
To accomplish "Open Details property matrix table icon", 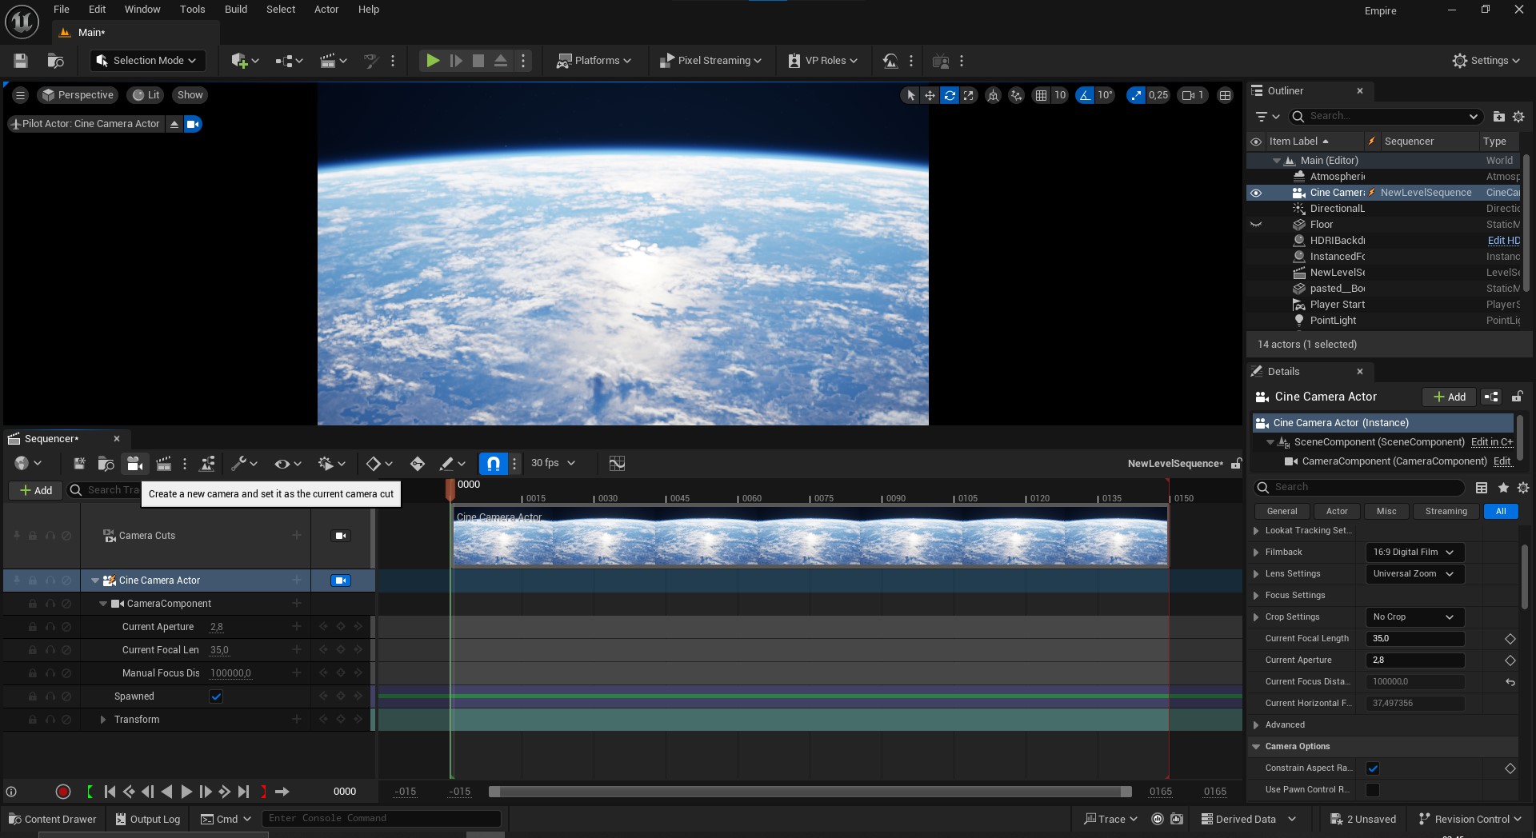I will click(1482, 488).
